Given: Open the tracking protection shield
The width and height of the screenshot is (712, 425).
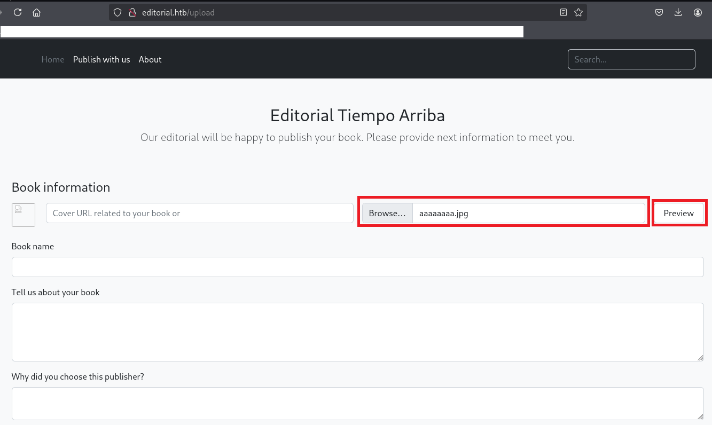Looking at the screenshot, I should pos(118,12).
